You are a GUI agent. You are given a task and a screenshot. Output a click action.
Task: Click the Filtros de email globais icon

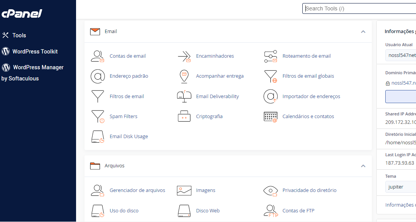270,76
